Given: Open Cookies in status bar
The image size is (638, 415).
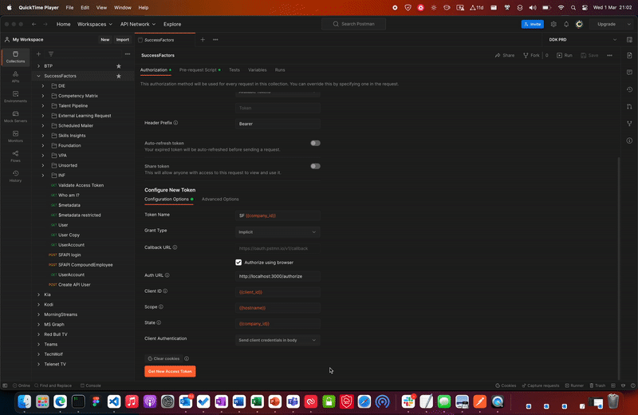Looking at the screenshot, I should (506, 385).
